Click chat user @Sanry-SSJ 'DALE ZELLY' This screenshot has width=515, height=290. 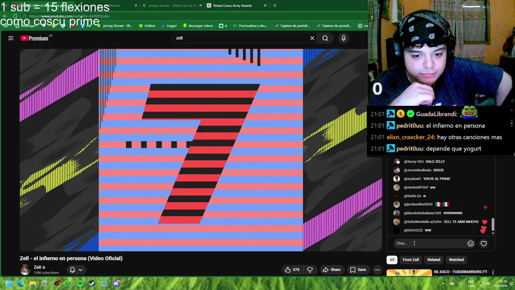pyautogui.click(x=420, y=162)
